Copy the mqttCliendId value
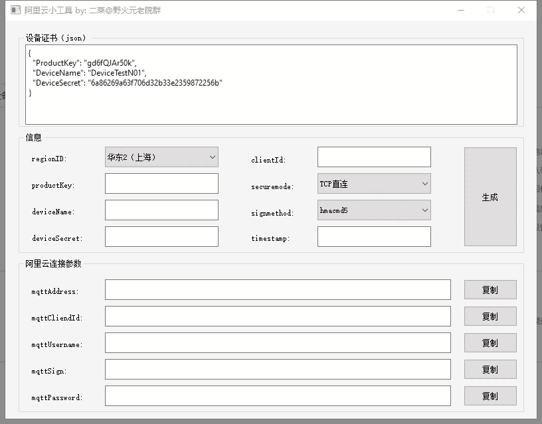 coord(490,317)
